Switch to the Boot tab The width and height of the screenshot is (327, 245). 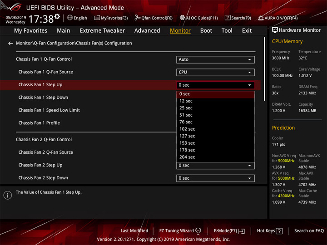(206, 31)
